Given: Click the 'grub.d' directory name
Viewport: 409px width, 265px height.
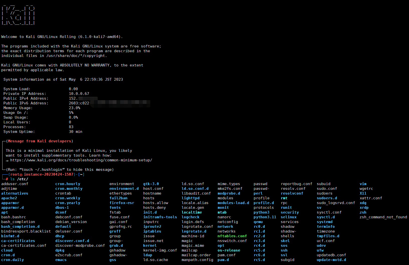Looking at the screenshot, I should coord(116,246).
